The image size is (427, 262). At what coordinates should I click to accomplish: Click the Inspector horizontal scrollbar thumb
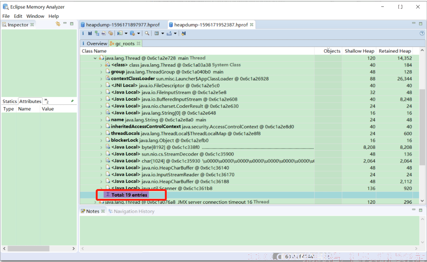(x=28, y=248)
